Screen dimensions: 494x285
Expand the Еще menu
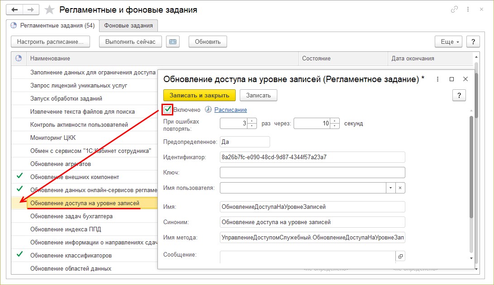tap(448, 41)
